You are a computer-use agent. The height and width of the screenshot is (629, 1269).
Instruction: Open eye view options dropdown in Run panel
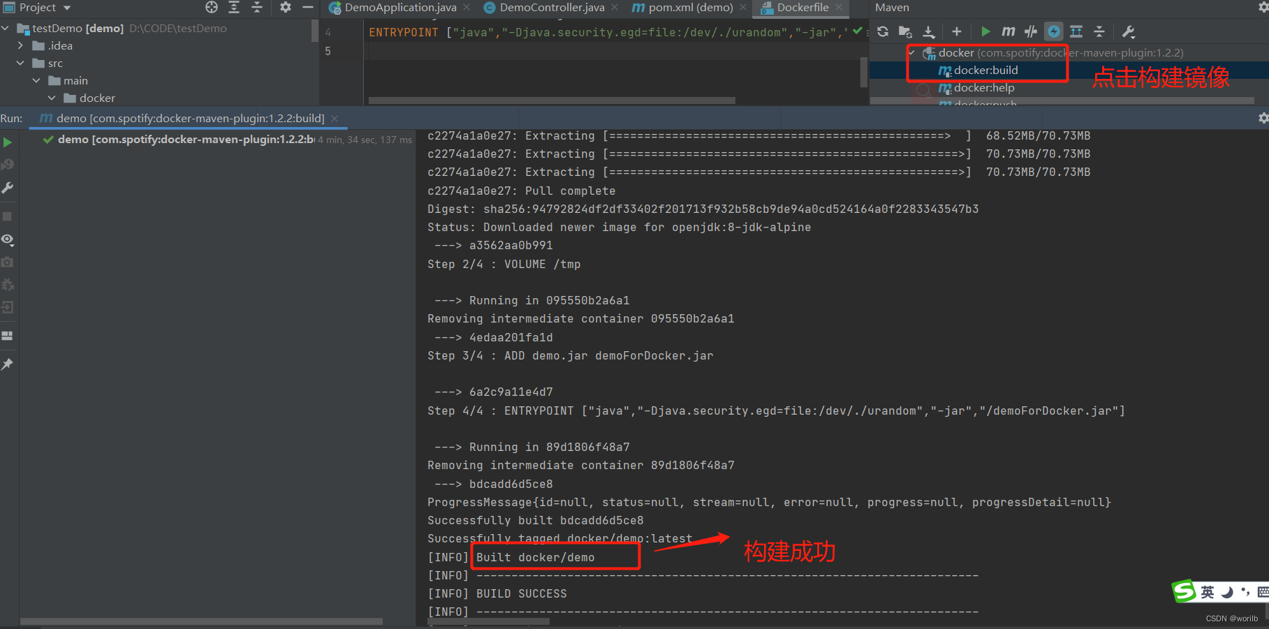point(8,239)
